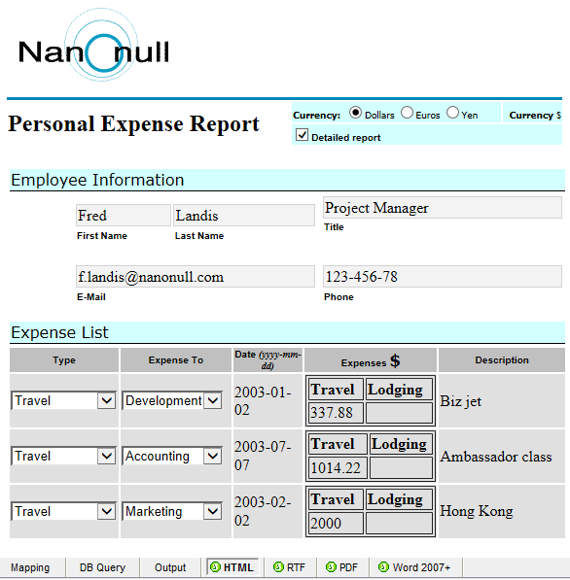
Task: Click the E-Mail field
Action: (196, 276)
